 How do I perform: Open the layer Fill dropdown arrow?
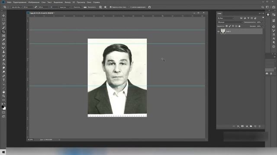(262, 26)
